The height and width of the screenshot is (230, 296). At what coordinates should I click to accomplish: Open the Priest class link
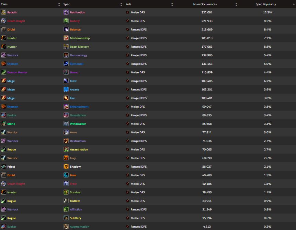pos(11,167)
